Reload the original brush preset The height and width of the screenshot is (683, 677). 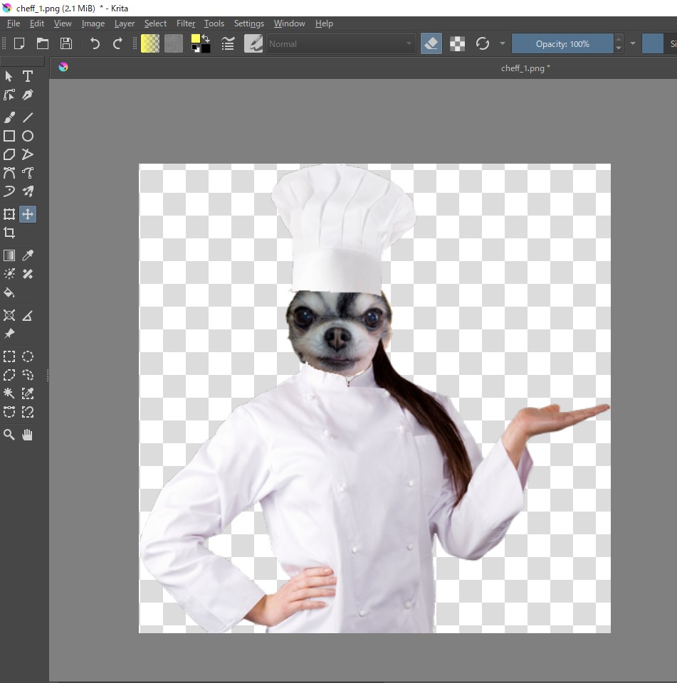pyautogui.click(x=483, y=43)
